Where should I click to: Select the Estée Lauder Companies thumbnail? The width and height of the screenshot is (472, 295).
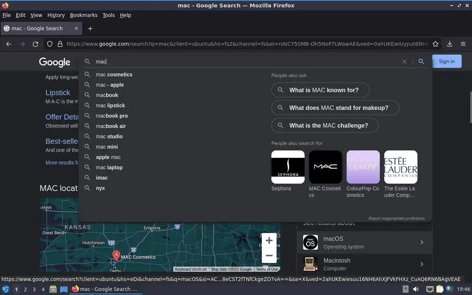pos(401,167)
